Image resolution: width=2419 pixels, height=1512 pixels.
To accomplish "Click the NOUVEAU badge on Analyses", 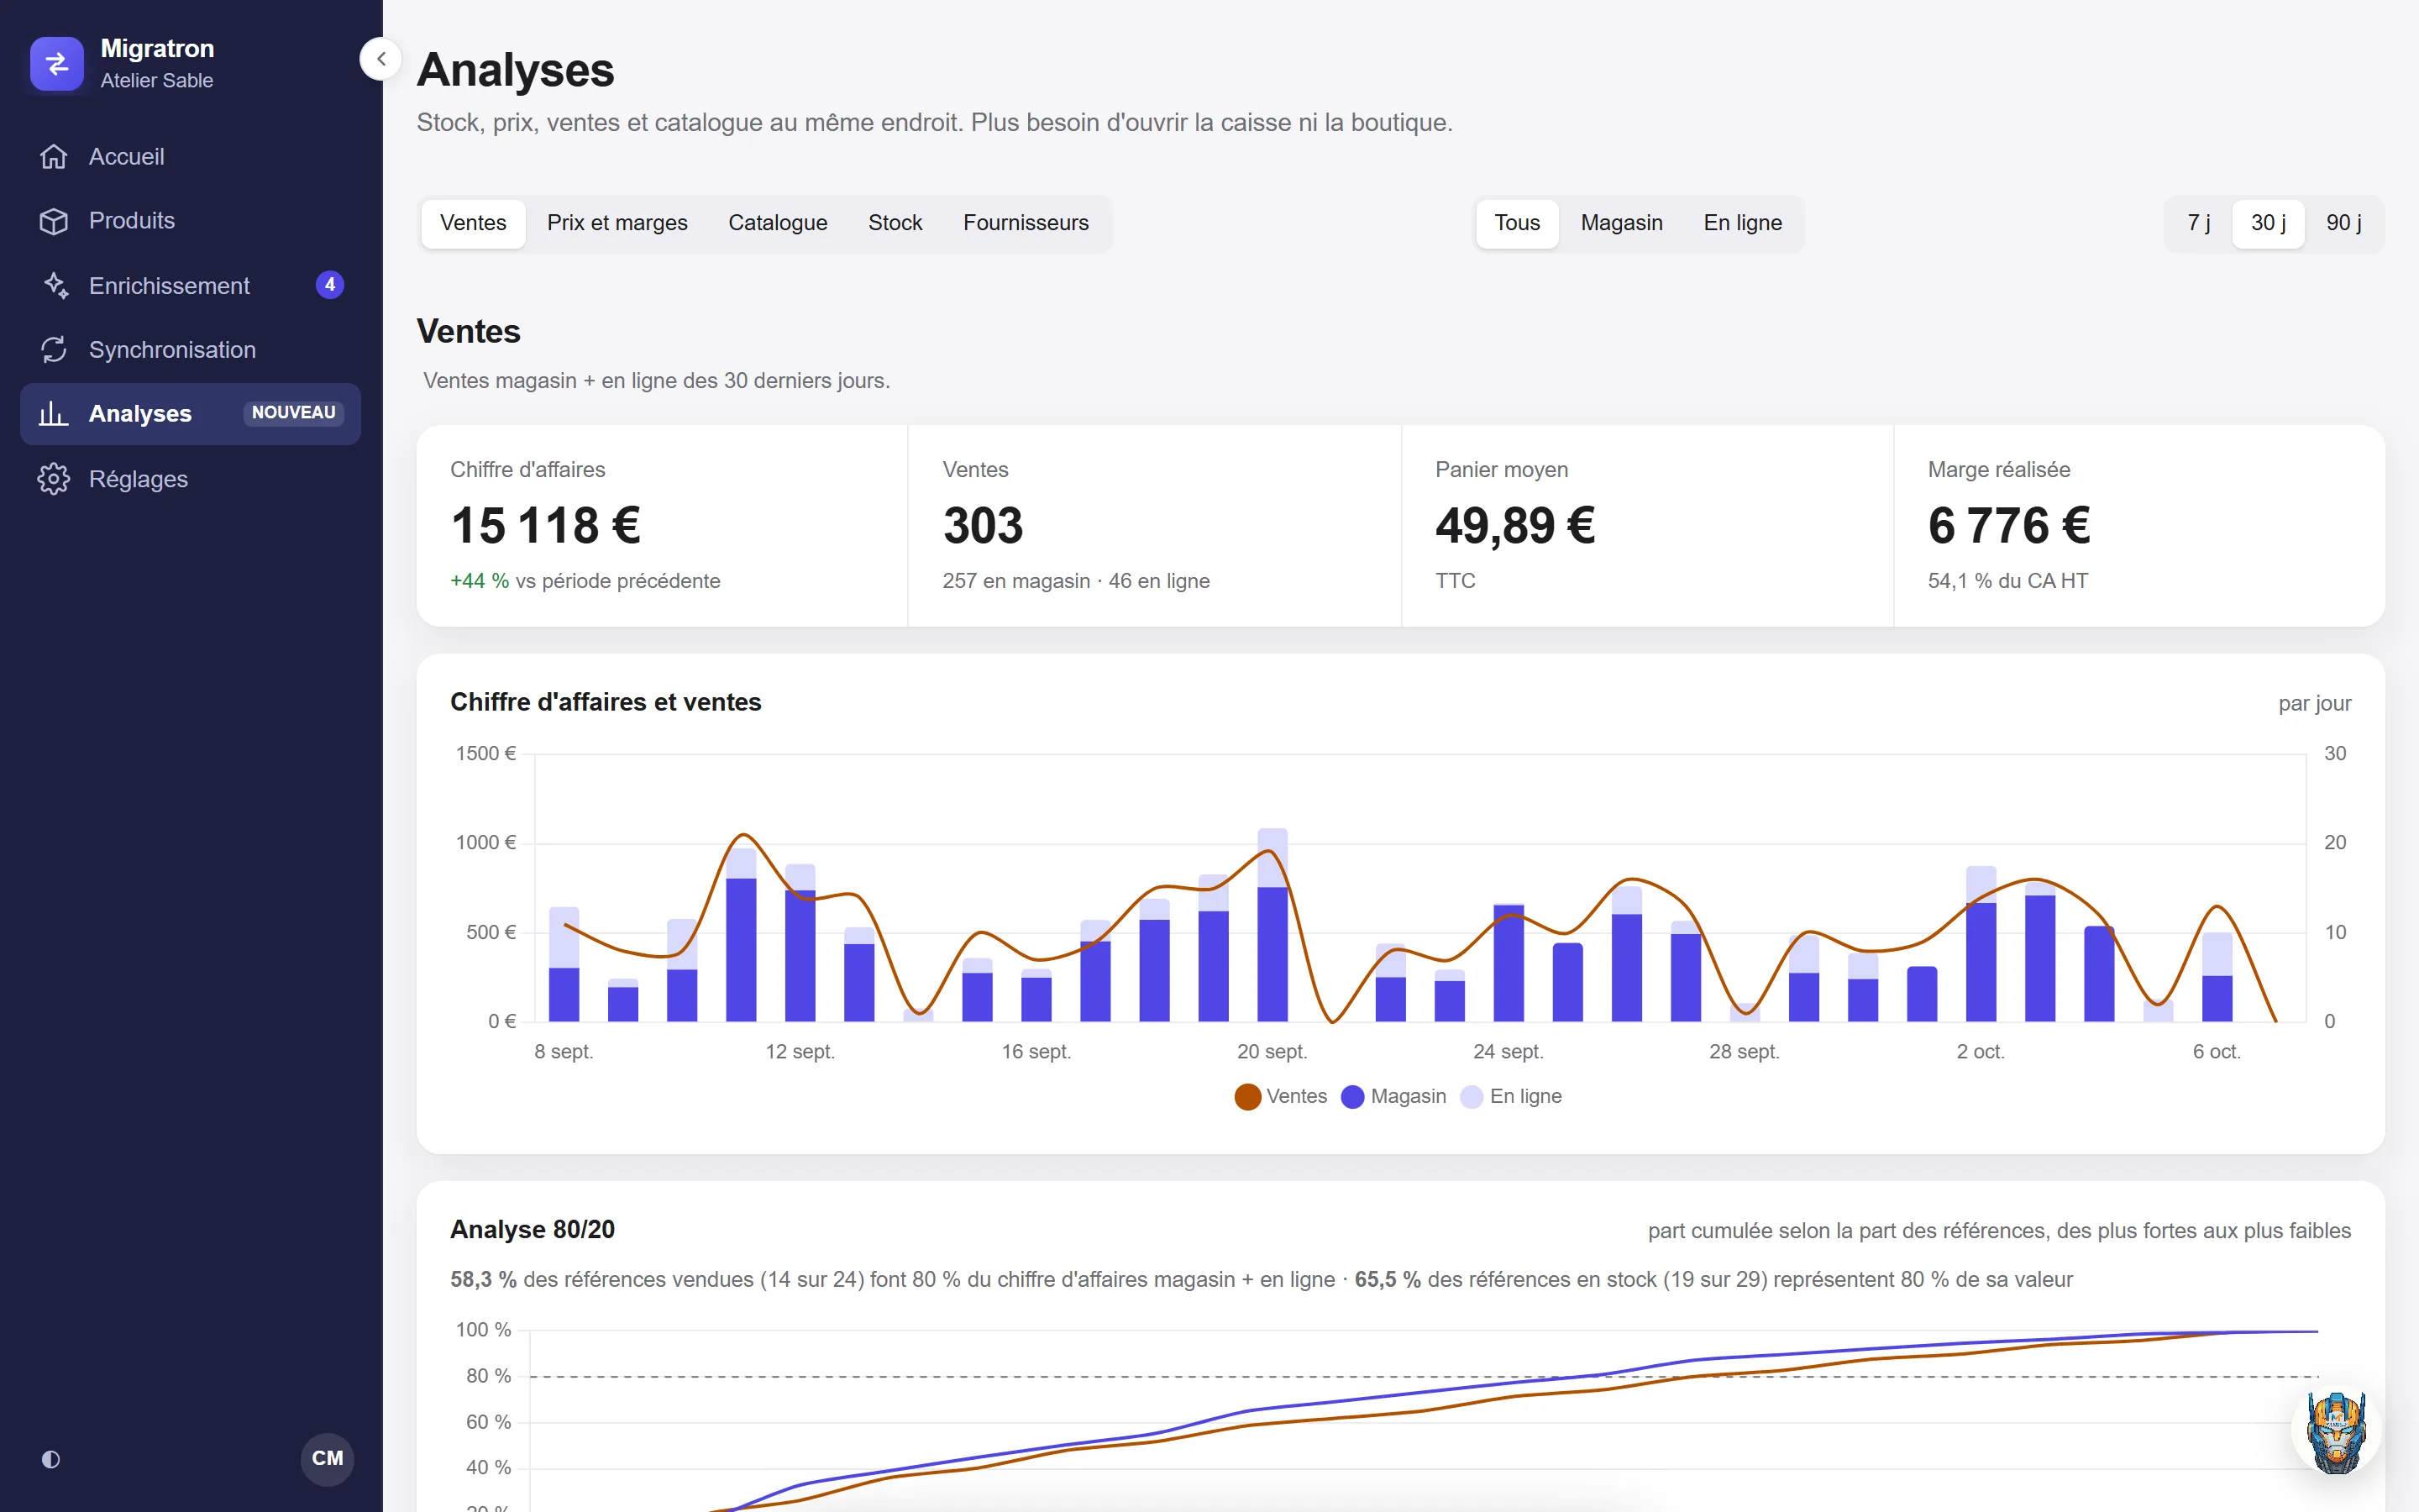I will pos(294,413).
